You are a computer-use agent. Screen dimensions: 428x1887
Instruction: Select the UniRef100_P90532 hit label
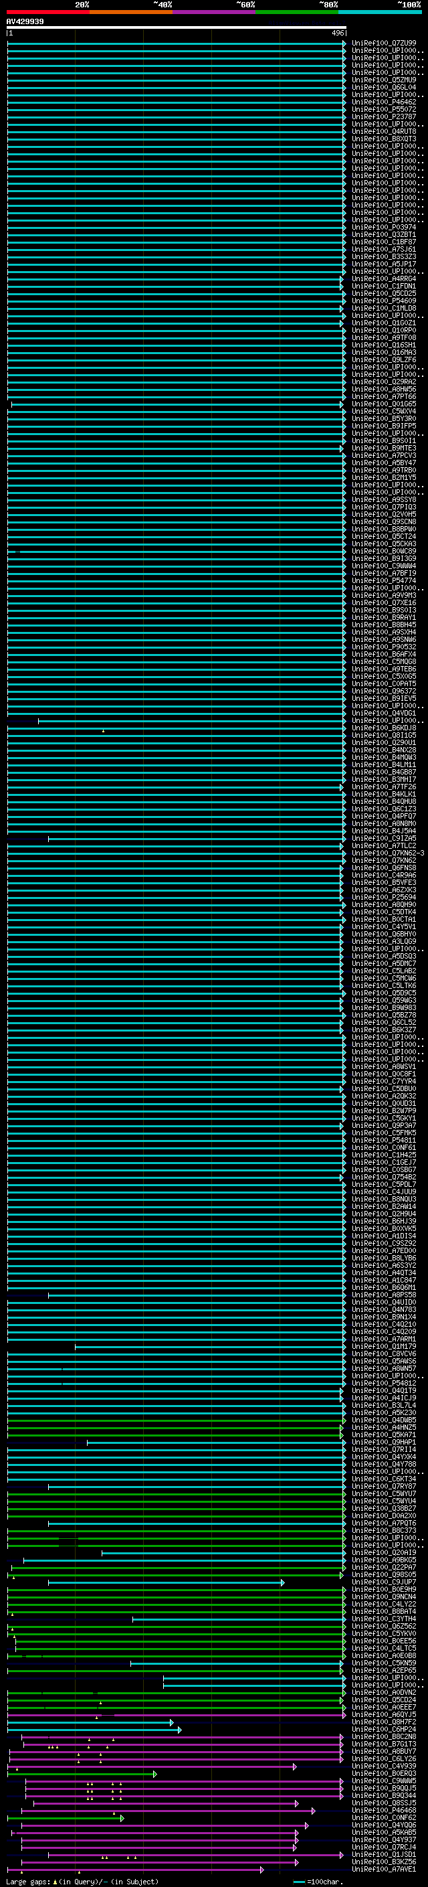(384, 647)
